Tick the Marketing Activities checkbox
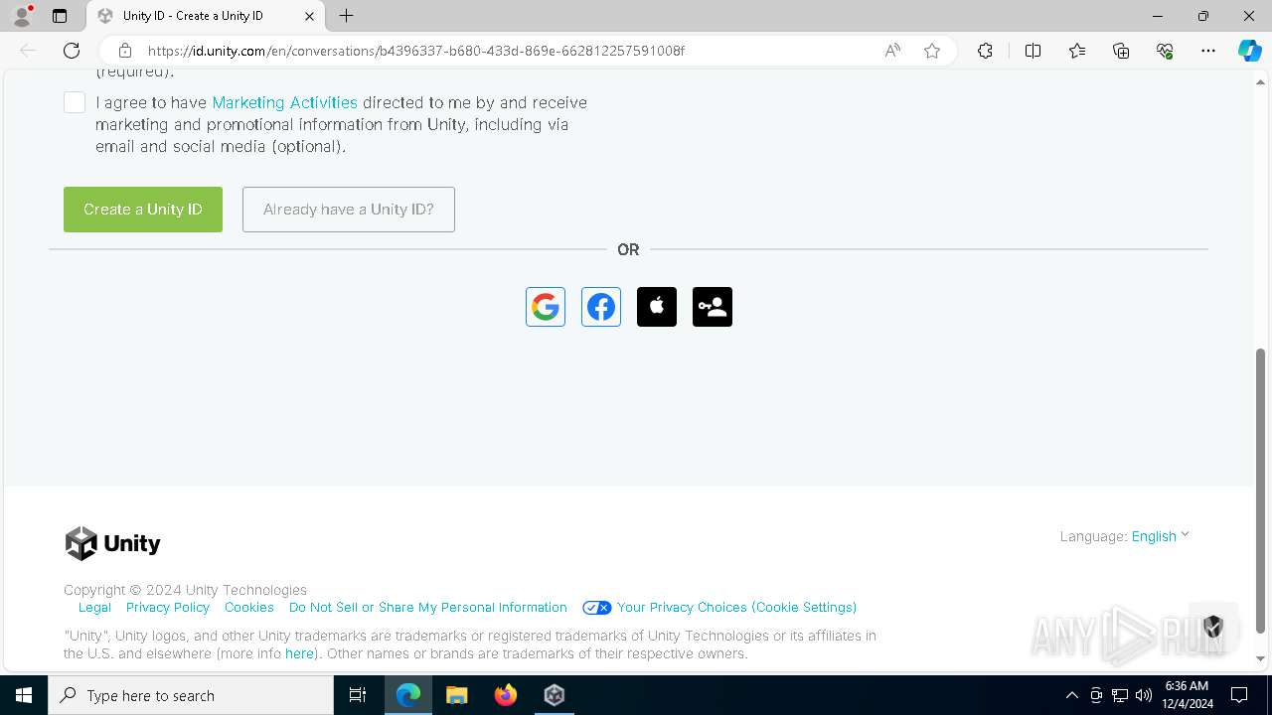 (75, 102)
